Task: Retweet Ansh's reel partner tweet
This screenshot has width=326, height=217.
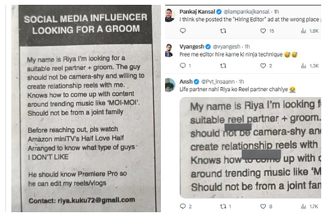Action: coord(223,206)
